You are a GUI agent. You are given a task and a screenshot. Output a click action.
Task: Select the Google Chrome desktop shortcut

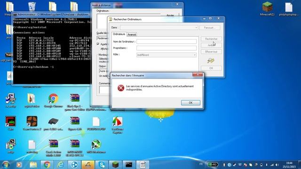tap(53, 100)
